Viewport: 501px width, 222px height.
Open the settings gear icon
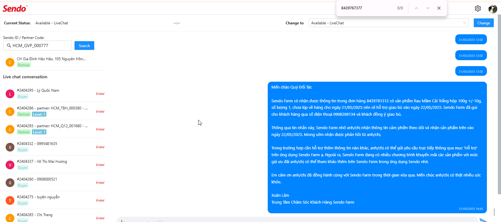(478, 8)
